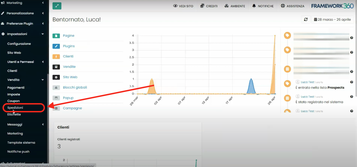Click the Preferenze Plugin cubes icon
The width and height of the screenshot is (357, 167).
click(3, 24)
